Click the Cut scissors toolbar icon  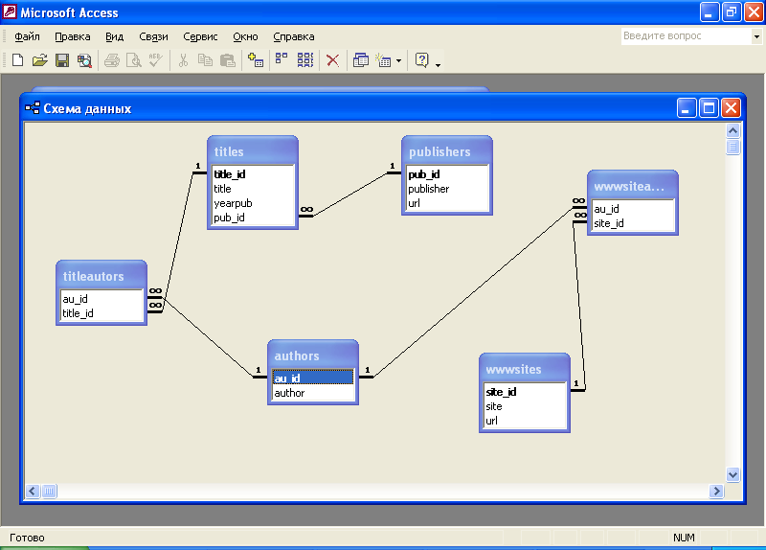point(183,60)
